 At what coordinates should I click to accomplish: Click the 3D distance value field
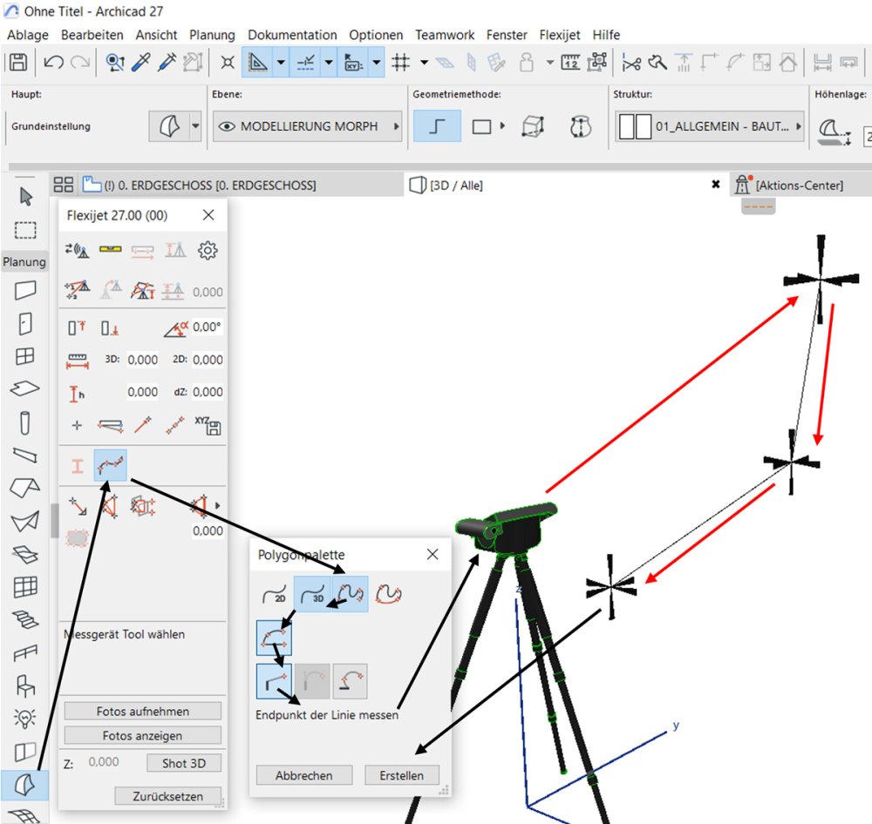(x=142, y=360)
